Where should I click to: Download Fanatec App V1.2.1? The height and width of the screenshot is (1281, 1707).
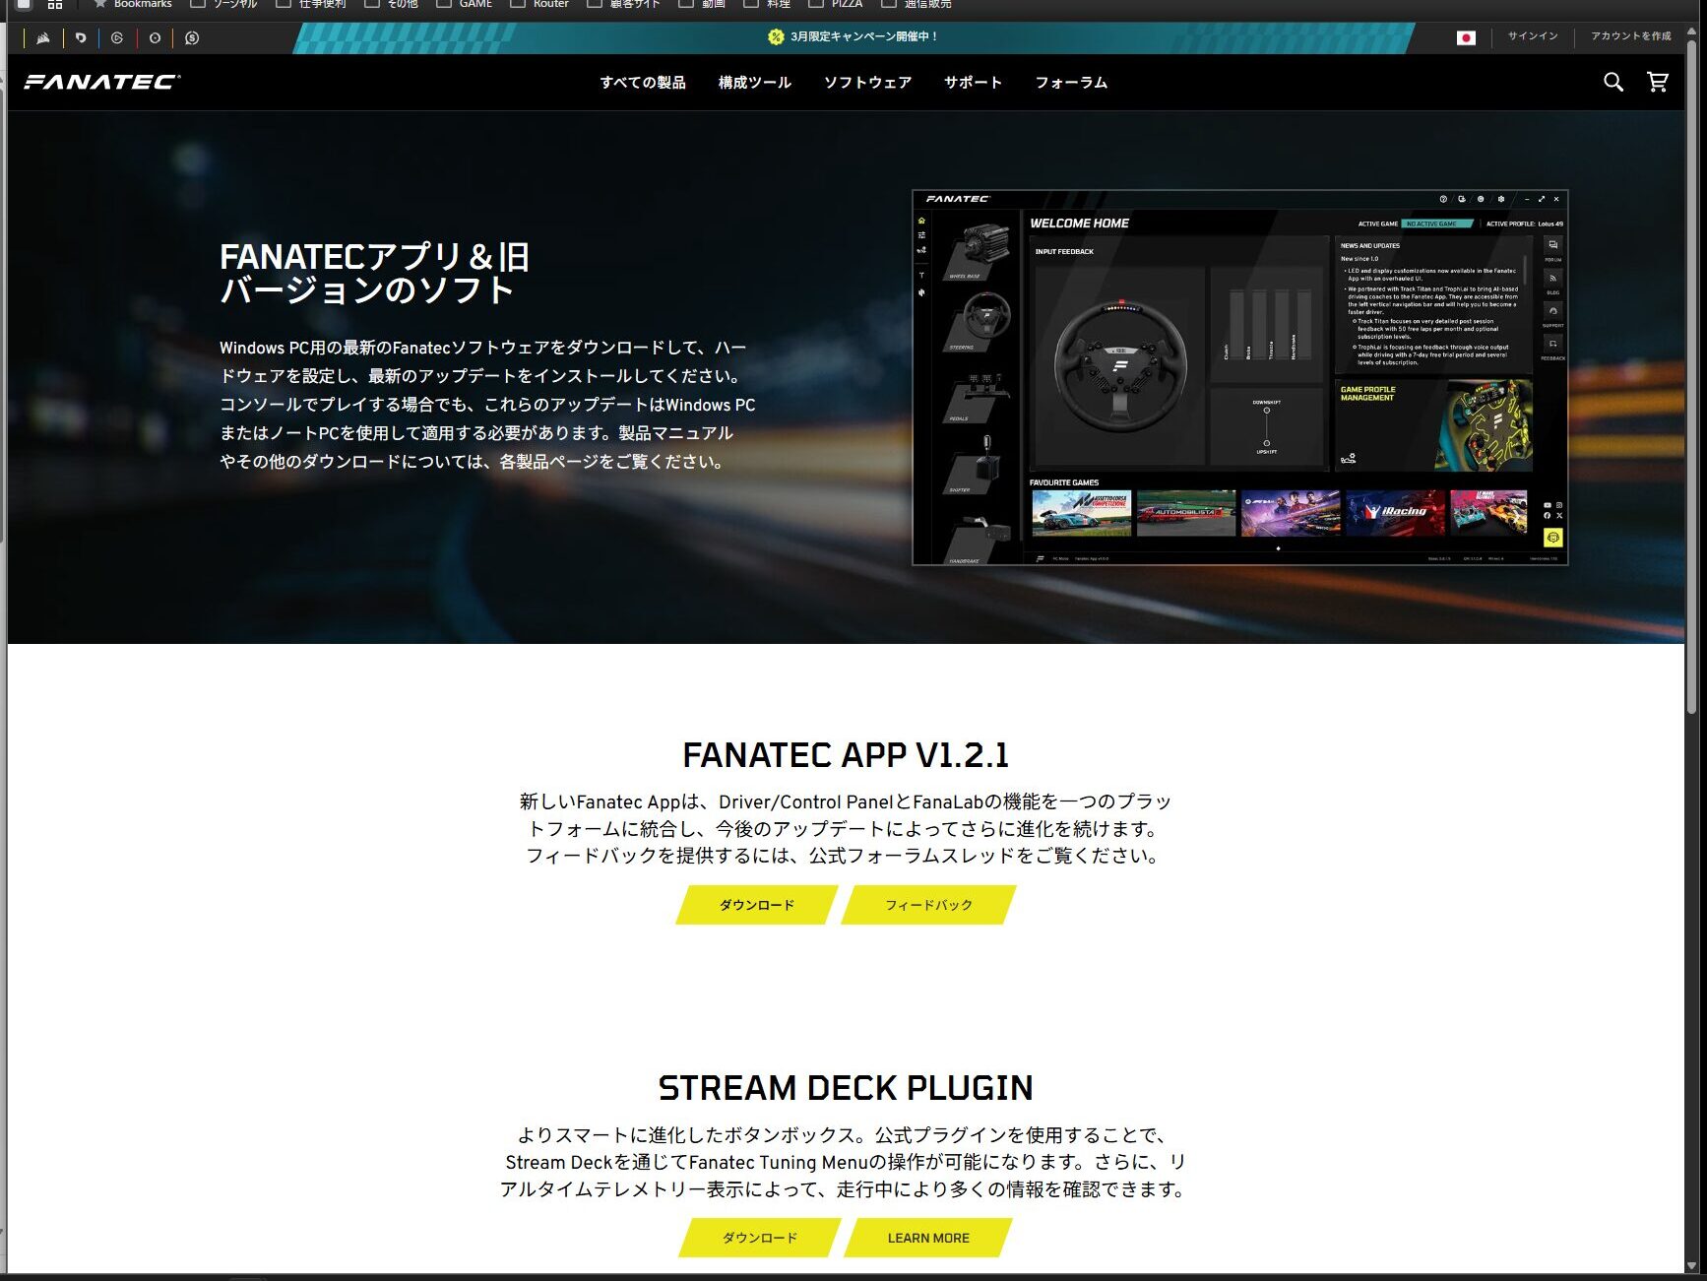756,905
